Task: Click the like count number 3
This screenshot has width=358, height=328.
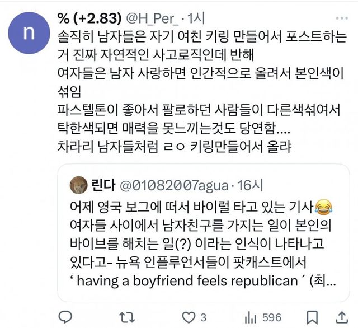Action: click(205, 317)
